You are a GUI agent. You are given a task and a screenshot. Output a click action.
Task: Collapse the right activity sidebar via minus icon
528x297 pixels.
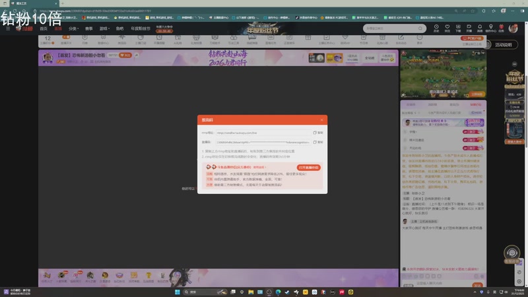point(514,64)
